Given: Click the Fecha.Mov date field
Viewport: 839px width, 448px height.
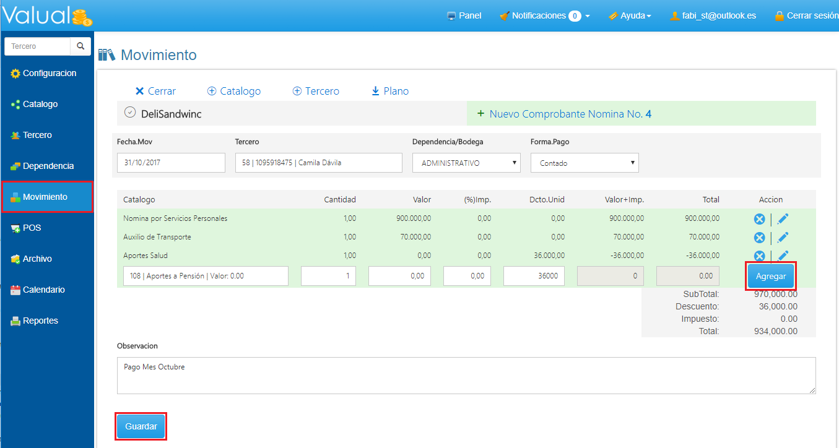Looking at the screenshot, I should click(x=171, y=163).
